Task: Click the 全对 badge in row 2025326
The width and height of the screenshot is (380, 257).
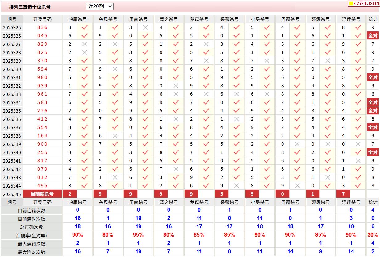Action: tap(373, 36)
